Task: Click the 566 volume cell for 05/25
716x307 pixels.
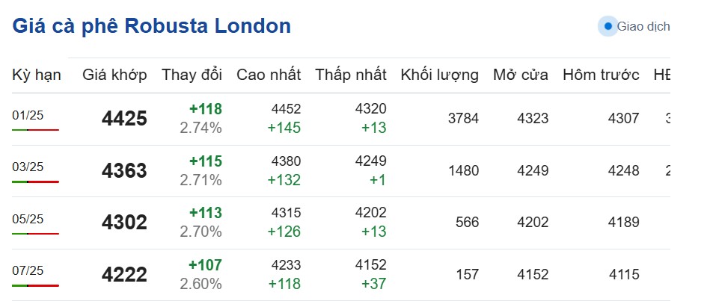Action: click(x=467, y=223)
